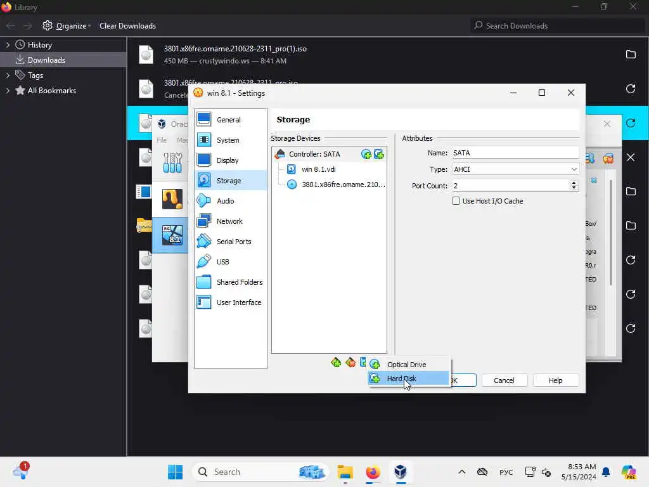
Task: Open the clock showing 8:53 AM
Action: 578,472
